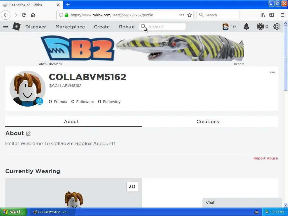Click the COLLABVM5162 display name heading
The image size is (288, 216).
(87, 77)
